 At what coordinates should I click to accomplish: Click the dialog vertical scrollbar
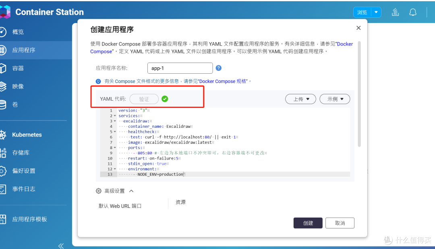(x=359, y=94)
